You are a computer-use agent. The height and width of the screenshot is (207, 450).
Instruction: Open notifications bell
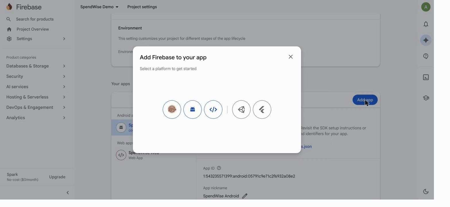coord(426,24)
